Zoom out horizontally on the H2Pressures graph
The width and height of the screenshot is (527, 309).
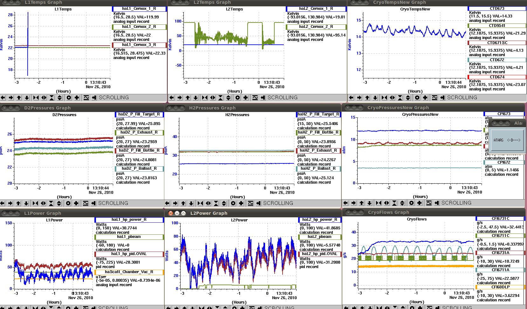[x=208, y=203]
